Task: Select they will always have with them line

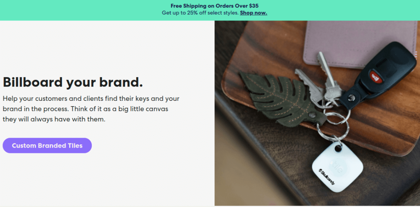Action: coord(54,119)
